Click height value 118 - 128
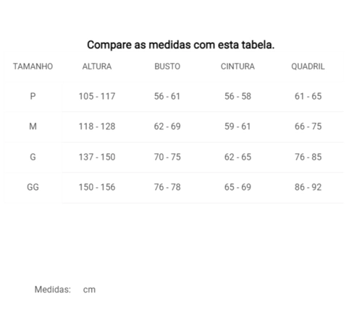Screen dimensions: 362x312 click(97, 126)
